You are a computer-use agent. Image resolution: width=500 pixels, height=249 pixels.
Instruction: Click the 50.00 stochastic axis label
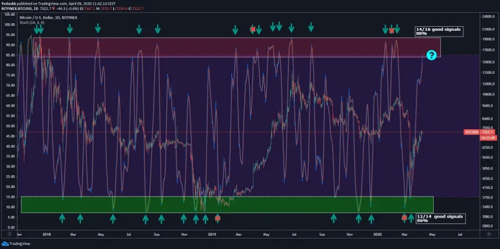pyautogui.click(x=11, y=126)
